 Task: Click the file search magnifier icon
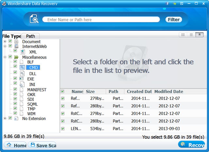(x=34, y=19)
